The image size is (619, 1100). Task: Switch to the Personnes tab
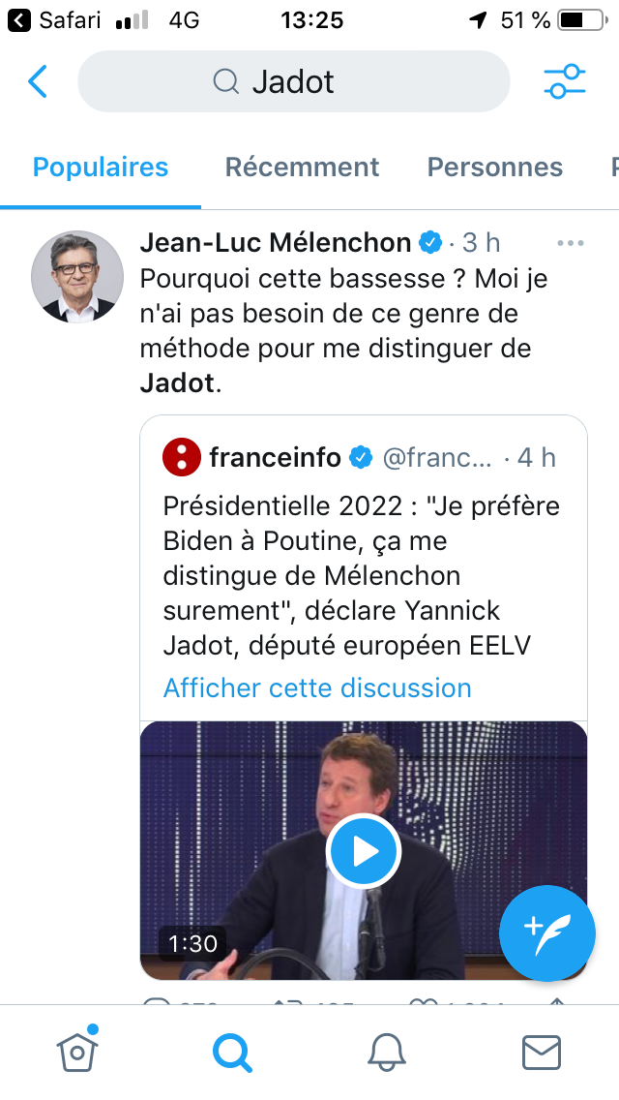[494, 167]
